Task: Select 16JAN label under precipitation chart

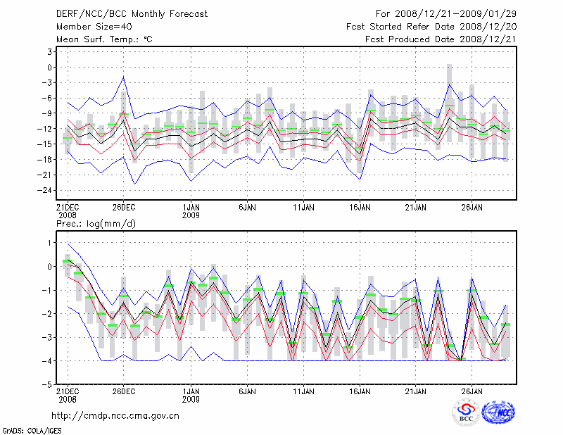Action: (360, 391)
